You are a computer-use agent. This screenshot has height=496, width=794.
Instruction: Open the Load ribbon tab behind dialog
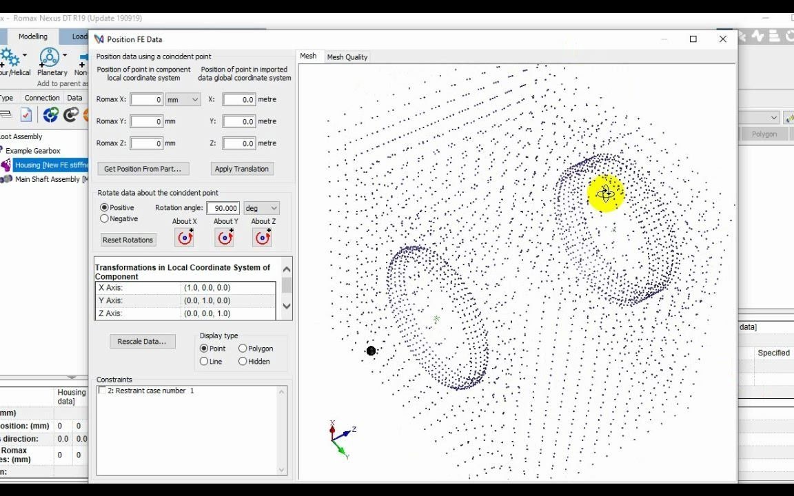coord(79,37)
